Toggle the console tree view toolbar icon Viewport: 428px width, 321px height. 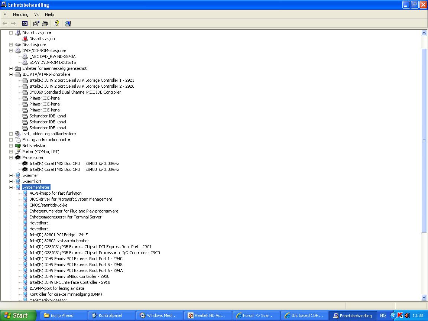pyautogui.click(x=25, y=23)
